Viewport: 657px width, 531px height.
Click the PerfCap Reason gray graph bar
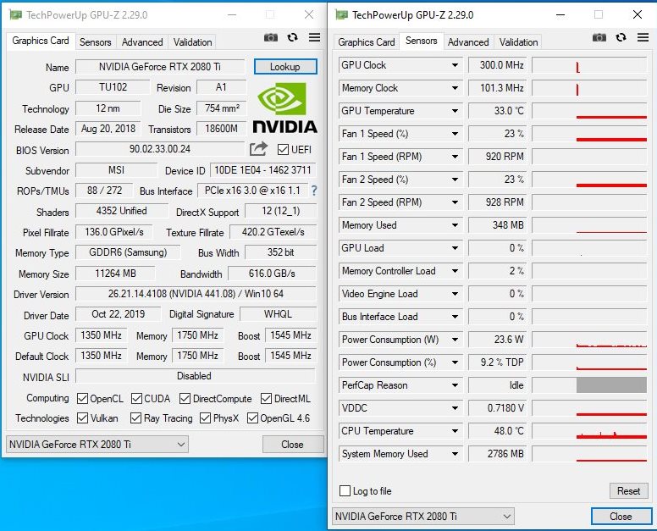611,385
